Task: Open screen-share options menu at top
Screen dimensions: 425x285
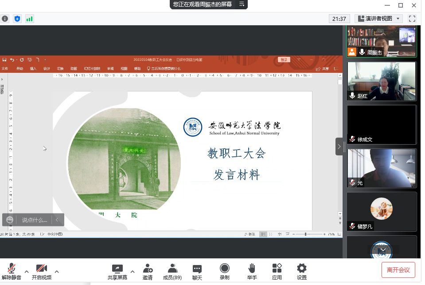Action: click(242, 4)
